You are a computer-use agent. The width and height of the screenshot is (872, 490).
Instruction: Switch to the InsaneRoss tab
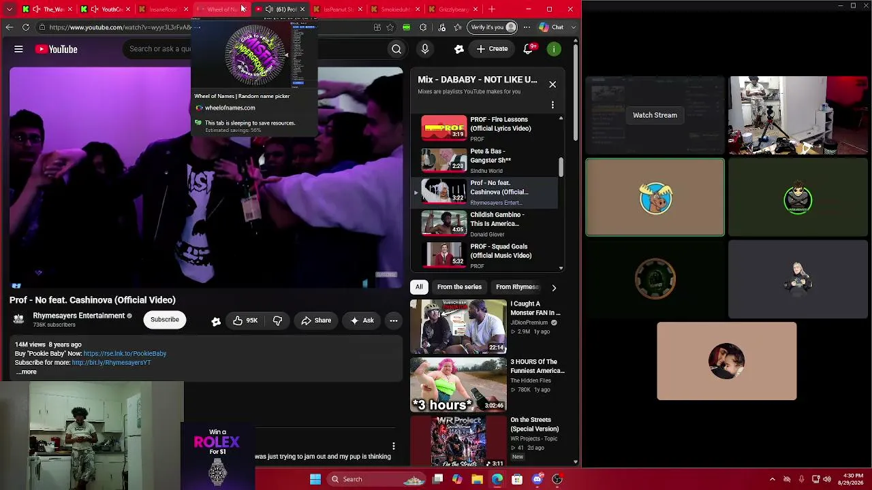point(163,9)
